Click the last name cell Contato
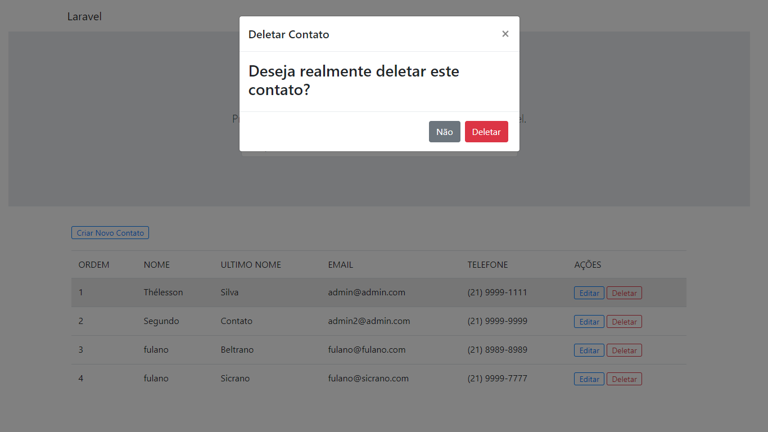Viewport: 768px width, 432px height. pos(237,321)
